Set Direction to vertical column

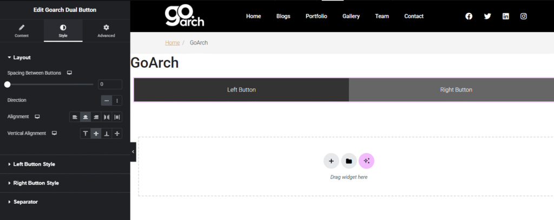pyautogui.click(x=117, y=100)
